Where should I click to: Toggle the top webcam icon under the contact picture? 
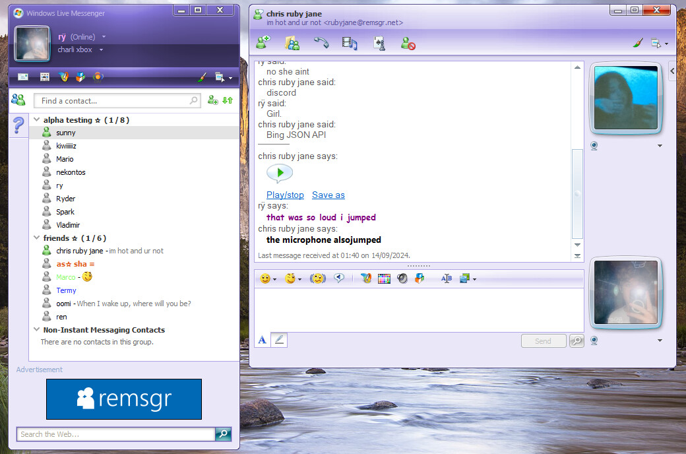[x=594, y=146]
